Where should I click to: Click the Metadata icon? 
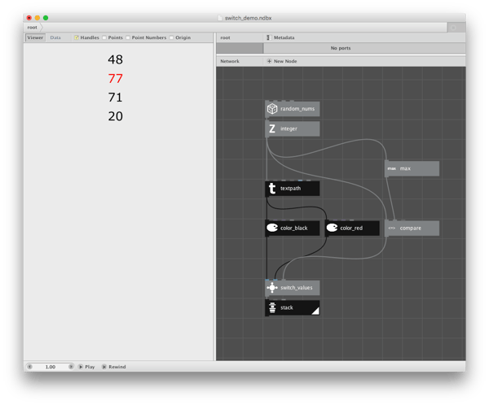point(268,37)
